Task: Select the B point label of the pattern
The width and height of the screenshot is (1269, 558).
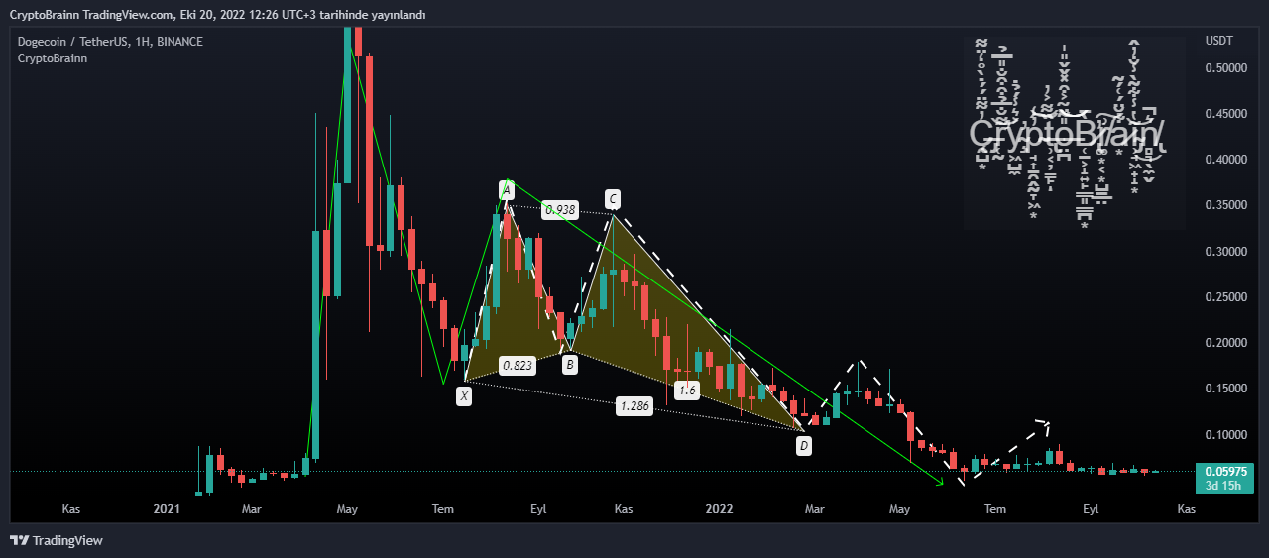Action: pos(570,365)
